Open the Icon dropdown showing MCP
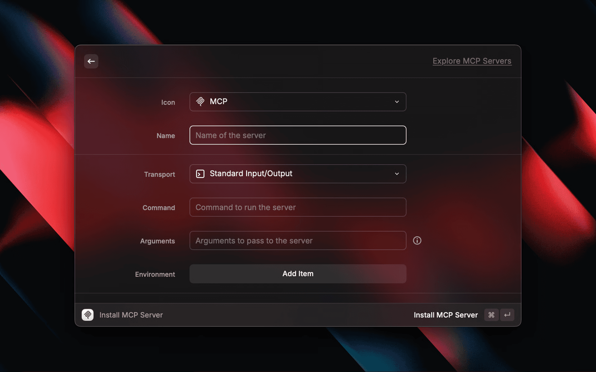 [x=298, y=102]
